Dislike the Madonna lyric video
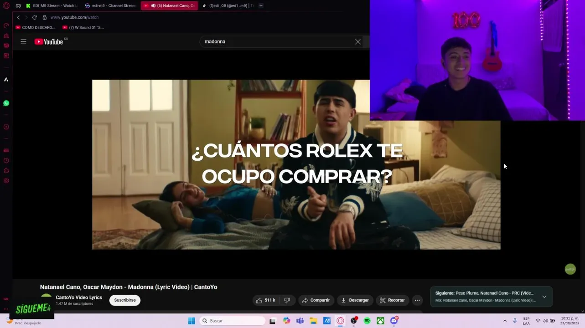585x328 pixels. 287,300
